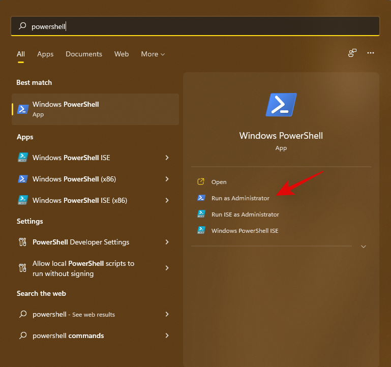Click the Windows PowerShell ISE (x86) app icon
391x367 pixels.
pos(22,200)
